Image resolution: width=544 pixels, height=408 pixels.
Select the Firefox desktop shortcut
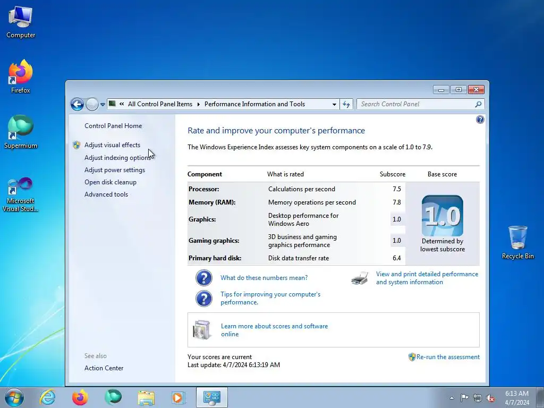(21, 76)
